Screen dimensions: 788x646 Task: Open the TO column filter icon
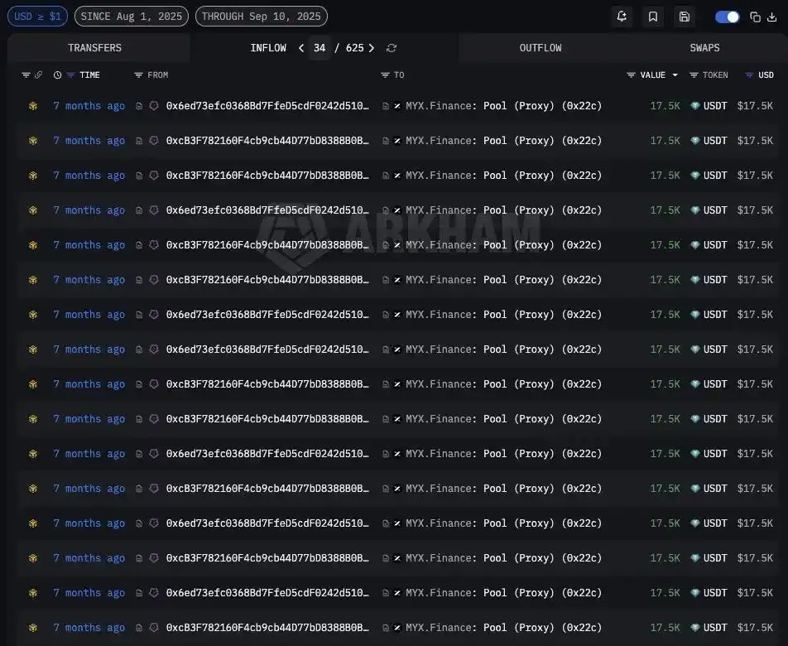click(x=385, y=75)
